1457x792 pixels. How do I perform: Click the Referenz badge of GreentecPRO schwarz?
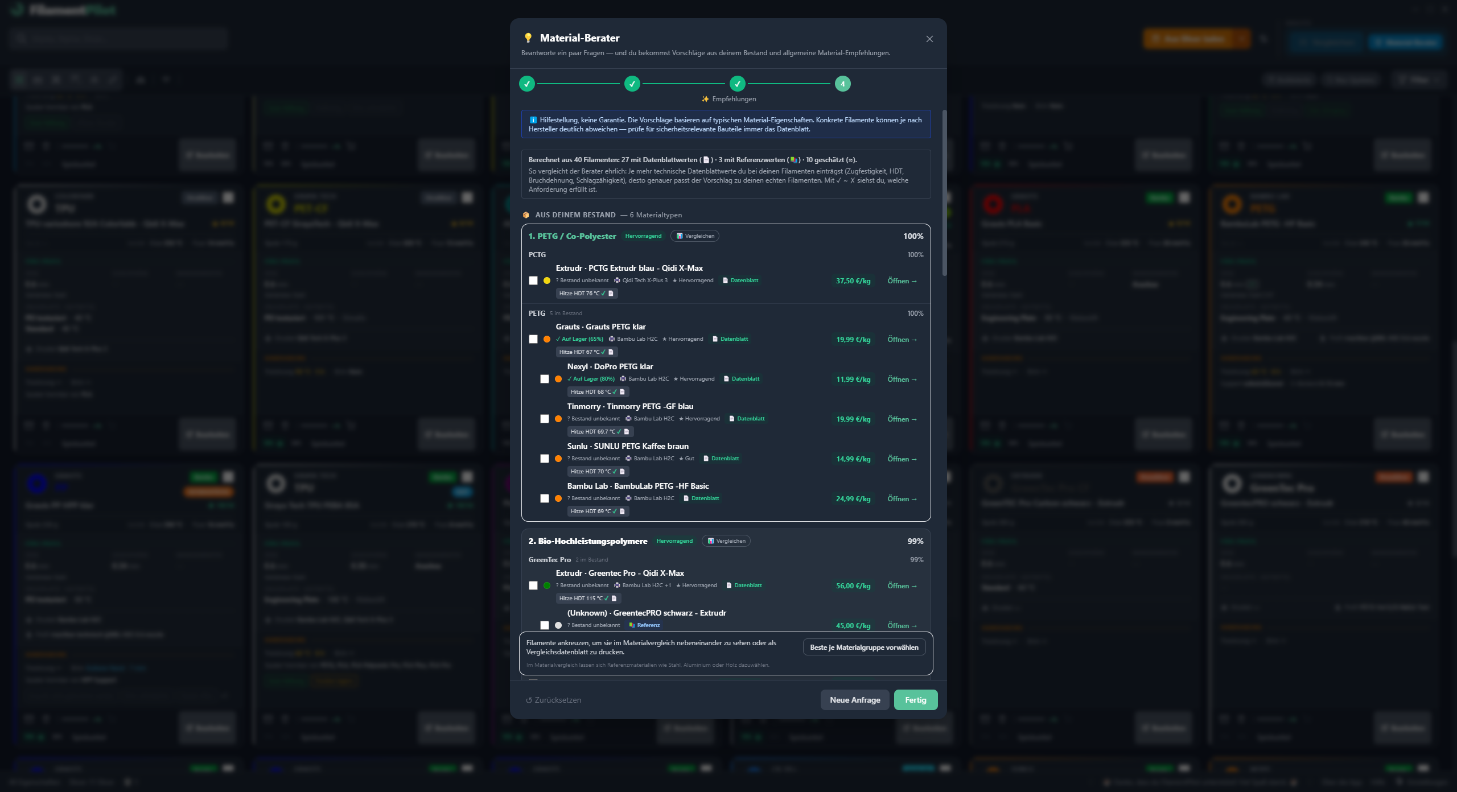[x=645, y=625]
